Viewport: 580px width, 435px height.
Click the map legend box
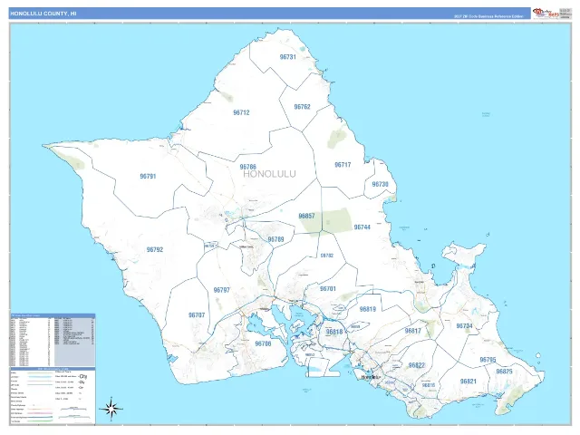pos(53,395)
